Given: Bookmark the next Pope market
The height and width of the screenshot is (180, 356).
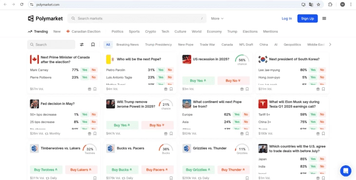Looking at the screenshot, I should 171,89.
